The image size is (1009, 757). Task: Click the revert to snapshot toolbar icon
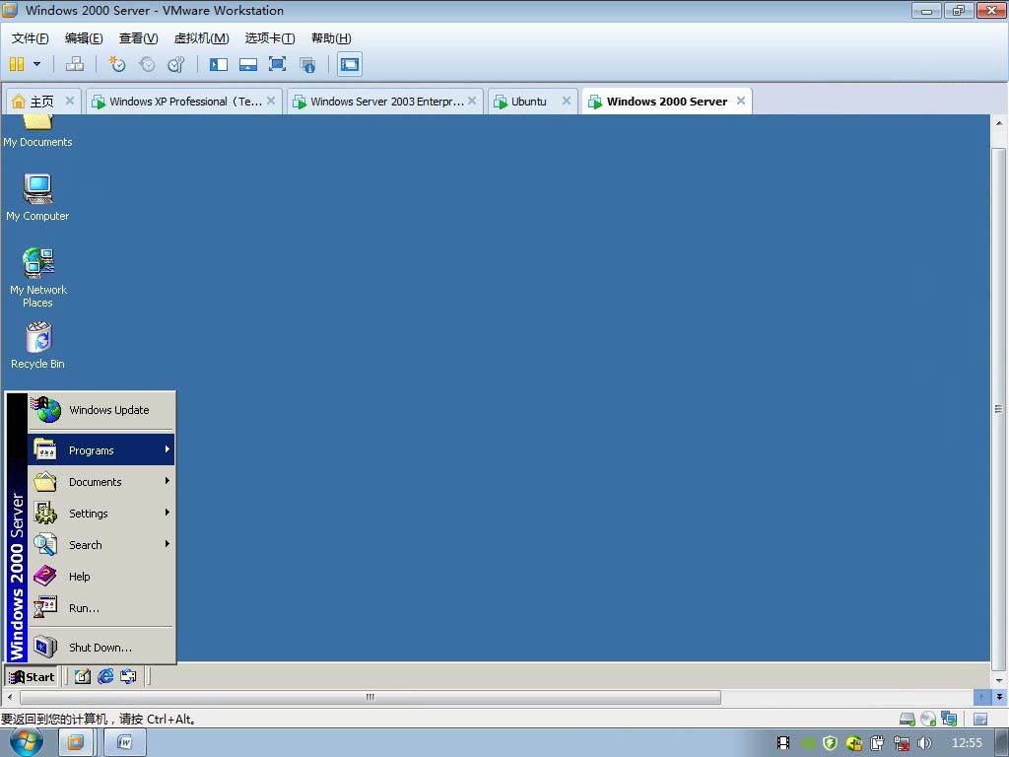pyautogui.click(x=147, y=64)
